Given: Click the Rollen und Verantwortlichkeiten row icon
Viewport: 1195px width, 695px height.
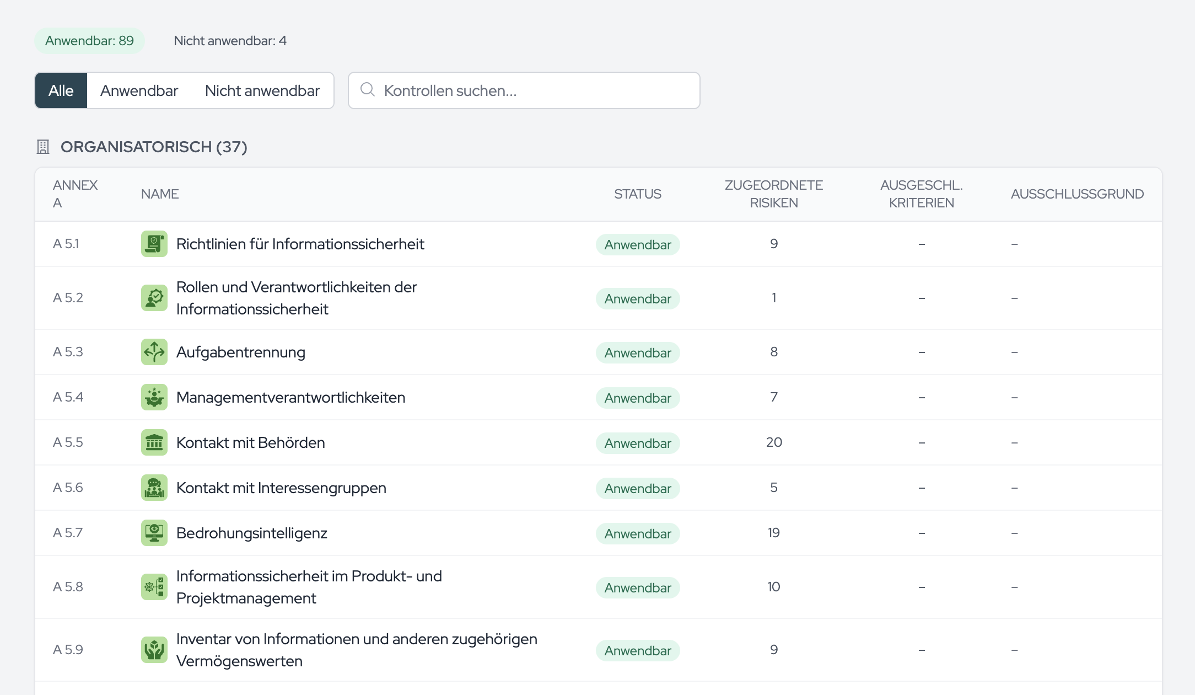Looking at the screenshot, I should point(154,298).
